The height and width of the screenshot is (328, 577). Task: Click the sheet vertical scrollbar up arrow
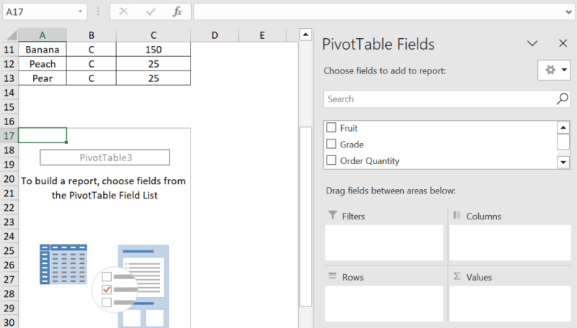(x=305, y=35)
